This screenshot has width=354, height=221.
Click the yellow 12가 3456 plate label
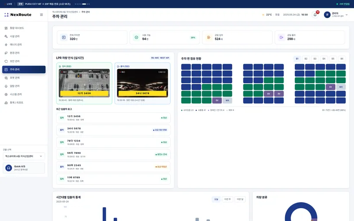tap(84, 93)
